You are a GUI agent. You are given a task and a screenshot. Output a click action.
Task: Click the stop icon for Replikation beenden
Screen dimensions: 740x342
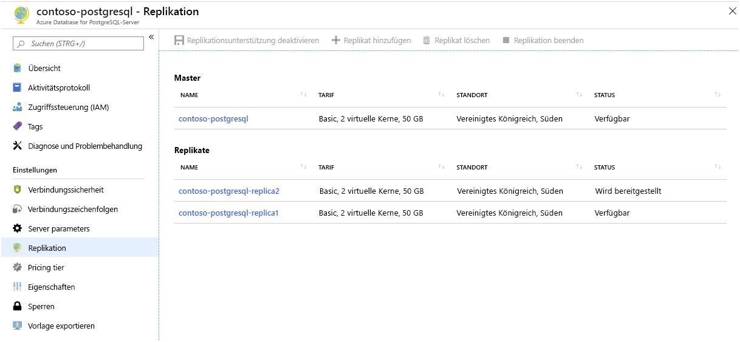click(x=506, y=40)
